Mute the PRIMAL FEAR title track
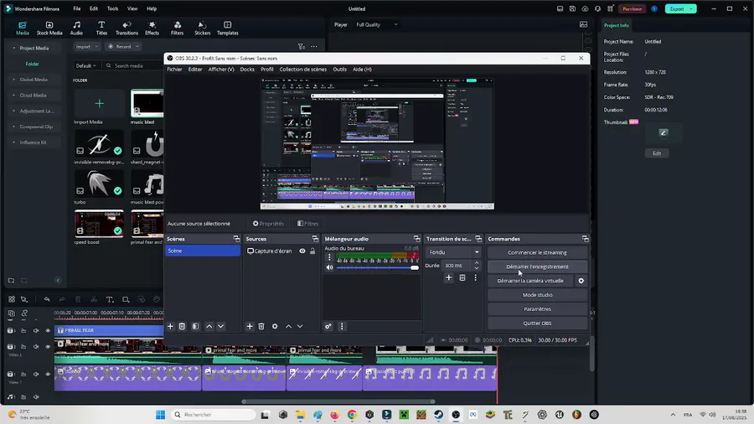 click(36, 331)
